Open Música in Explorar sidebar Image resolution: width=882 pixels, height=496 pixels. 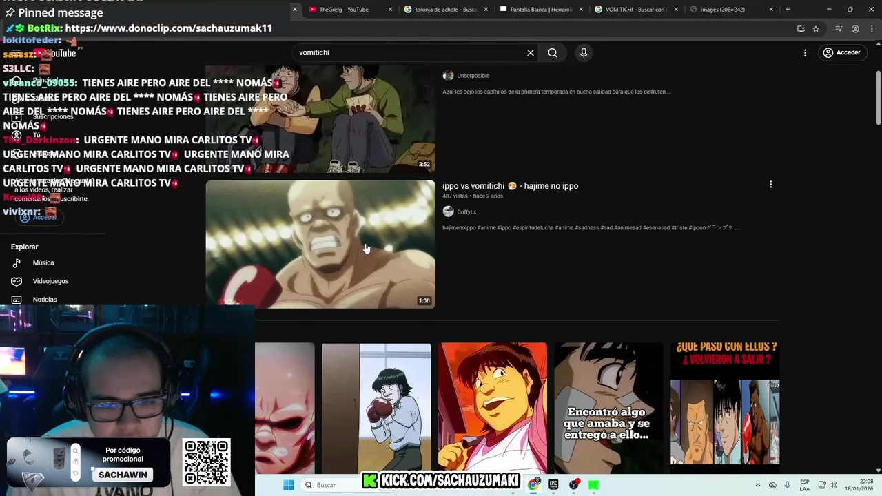click(43, 263)
